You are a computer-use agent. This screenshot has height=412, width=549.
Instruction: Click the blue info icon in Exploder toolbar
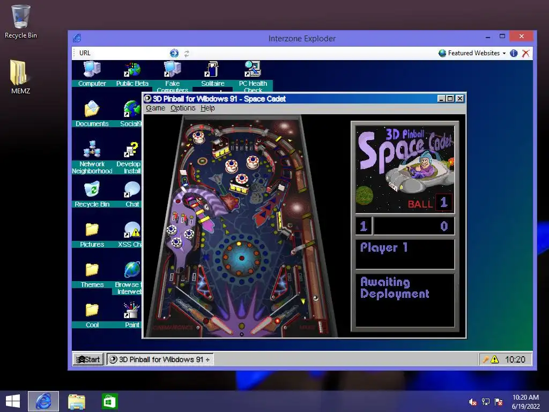point(514,53)
